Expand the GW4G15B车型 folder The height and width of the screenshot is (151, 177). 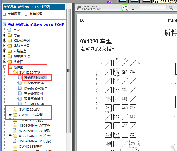pyautogui.click(x=10, y=146)
